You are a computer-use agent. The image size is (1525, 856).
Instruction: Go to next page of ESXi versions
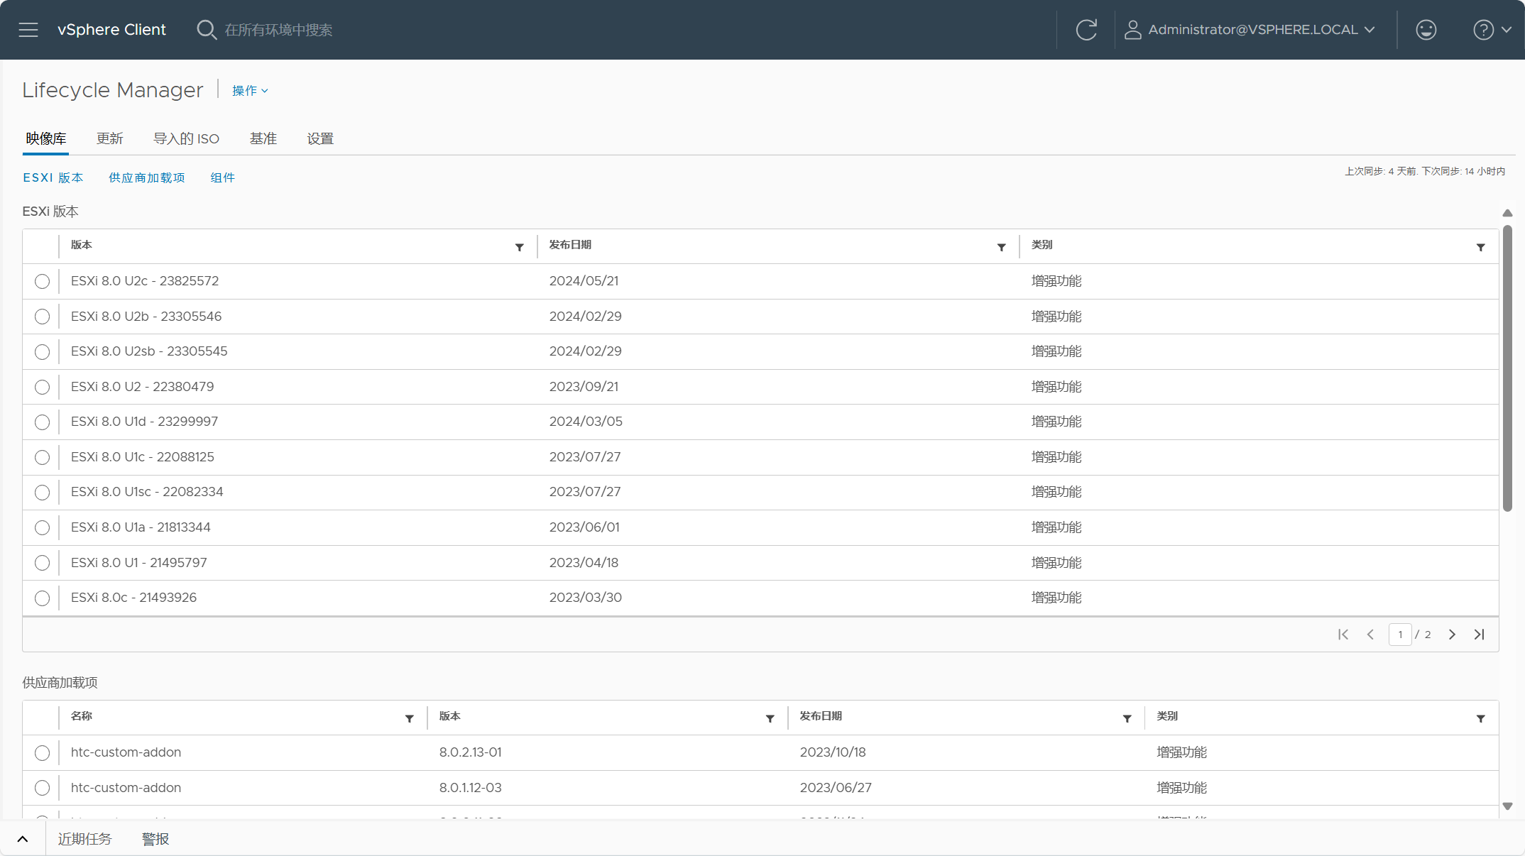(x=1452, y=635)
